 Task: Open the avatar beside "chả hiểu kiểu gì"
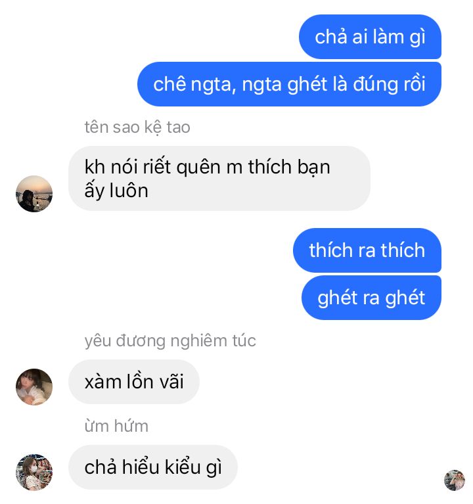tap(34, 472)
